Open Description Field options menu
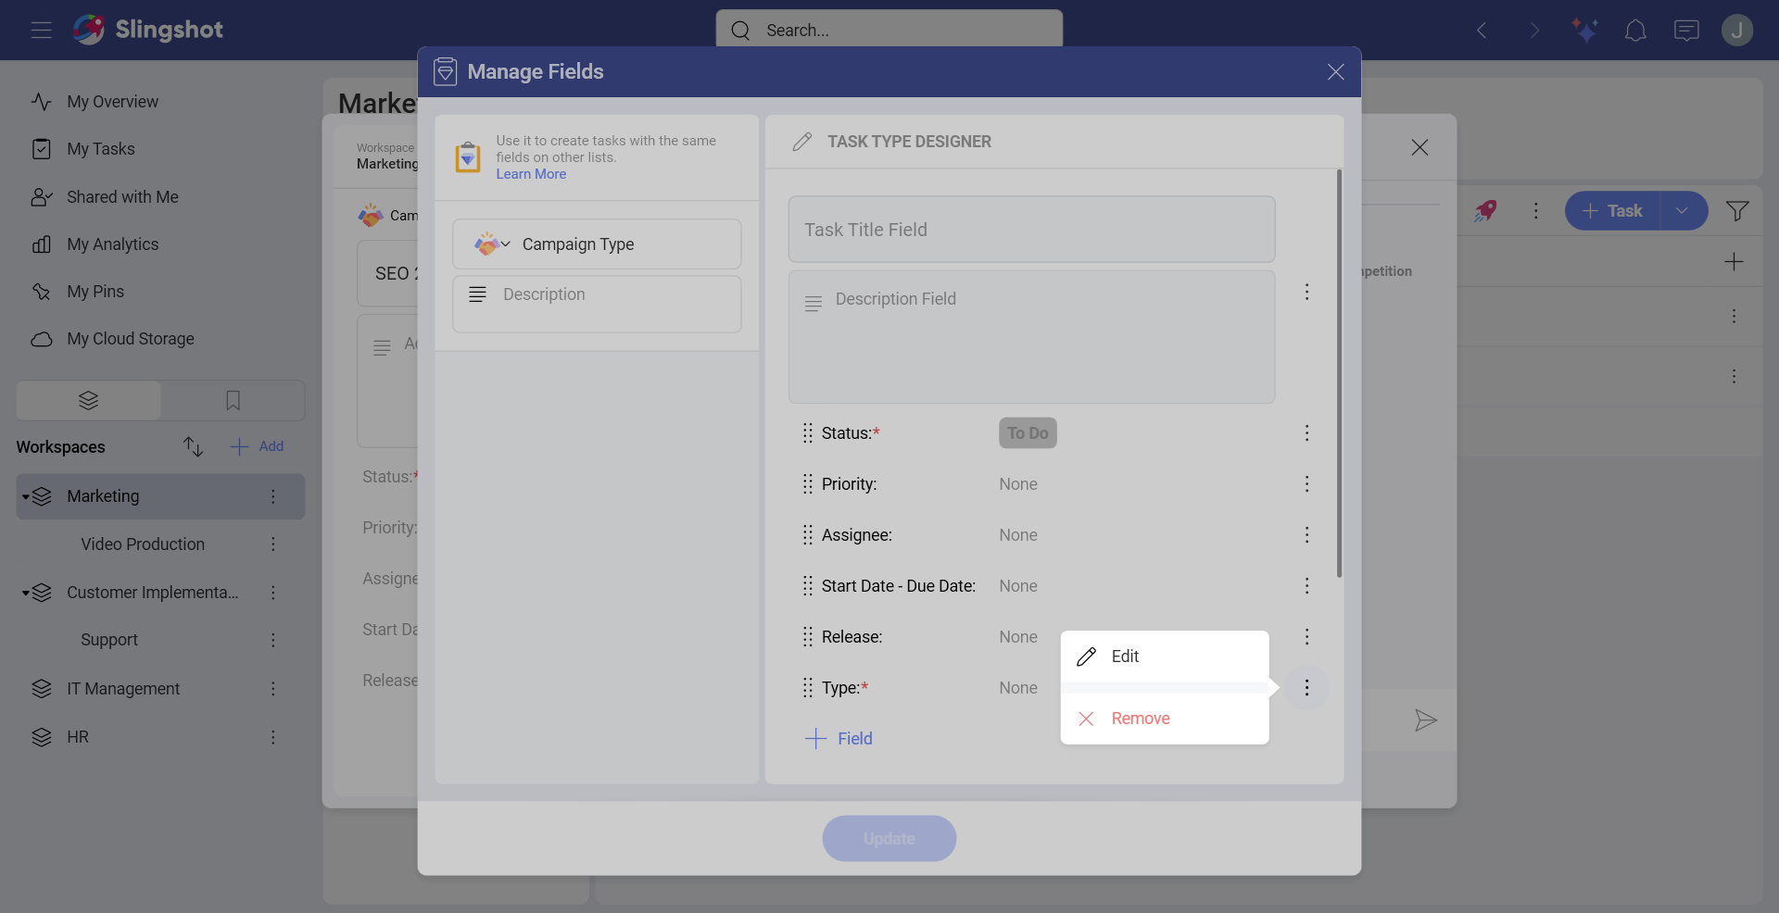Image resolution: width=1779 pixels, height=913 pixels. pyautogui.click(x=1306, y=292)
